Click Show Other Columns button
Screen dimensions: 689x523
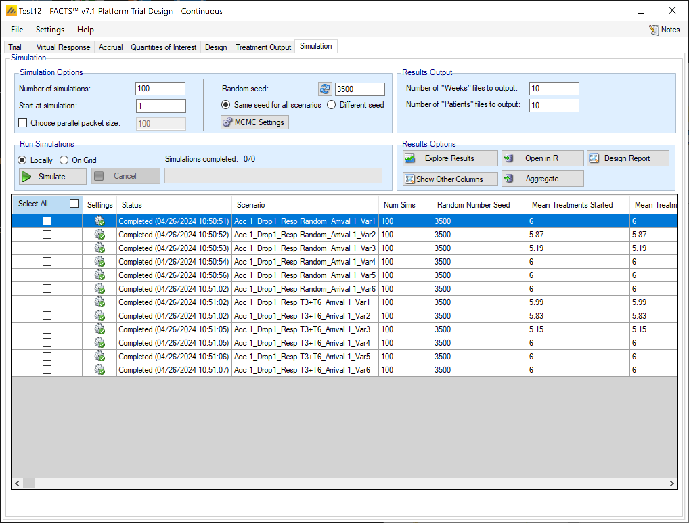450,179
